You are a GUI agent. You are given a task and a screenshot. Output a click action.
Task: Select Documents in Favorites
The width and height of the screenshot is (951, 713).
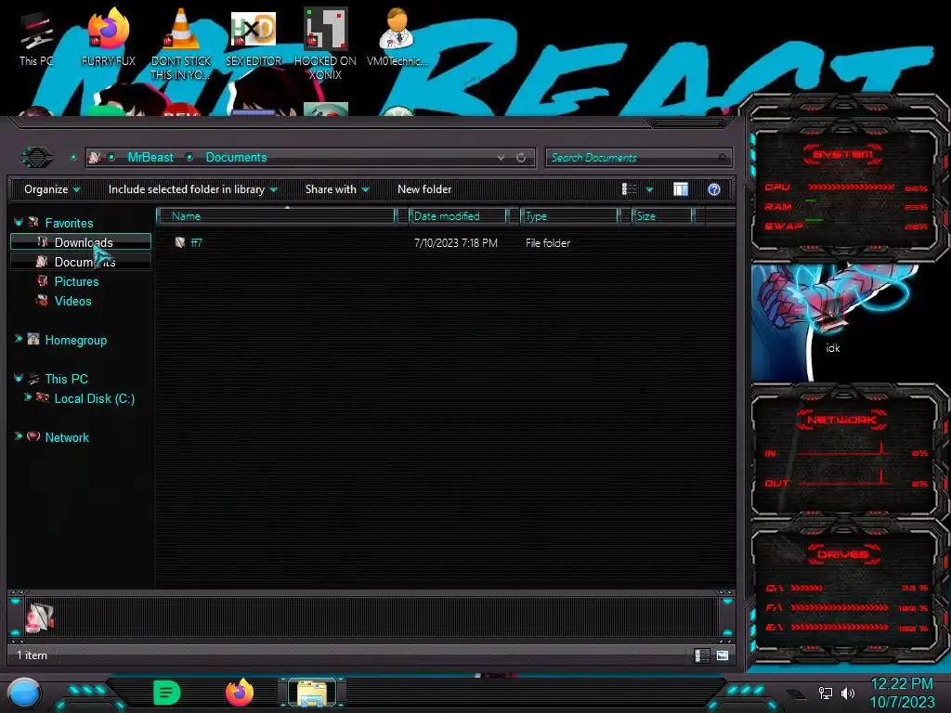point(81,261)
